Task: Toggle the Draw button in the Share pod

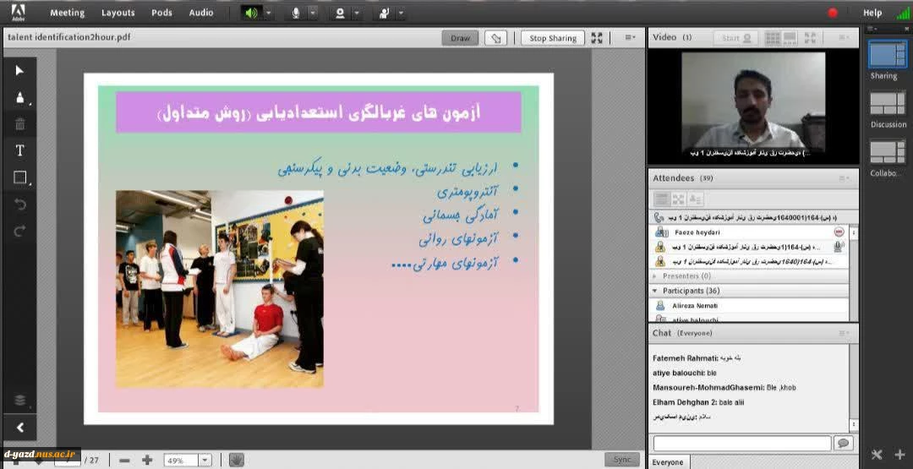Action: click(x=459, y=38)
